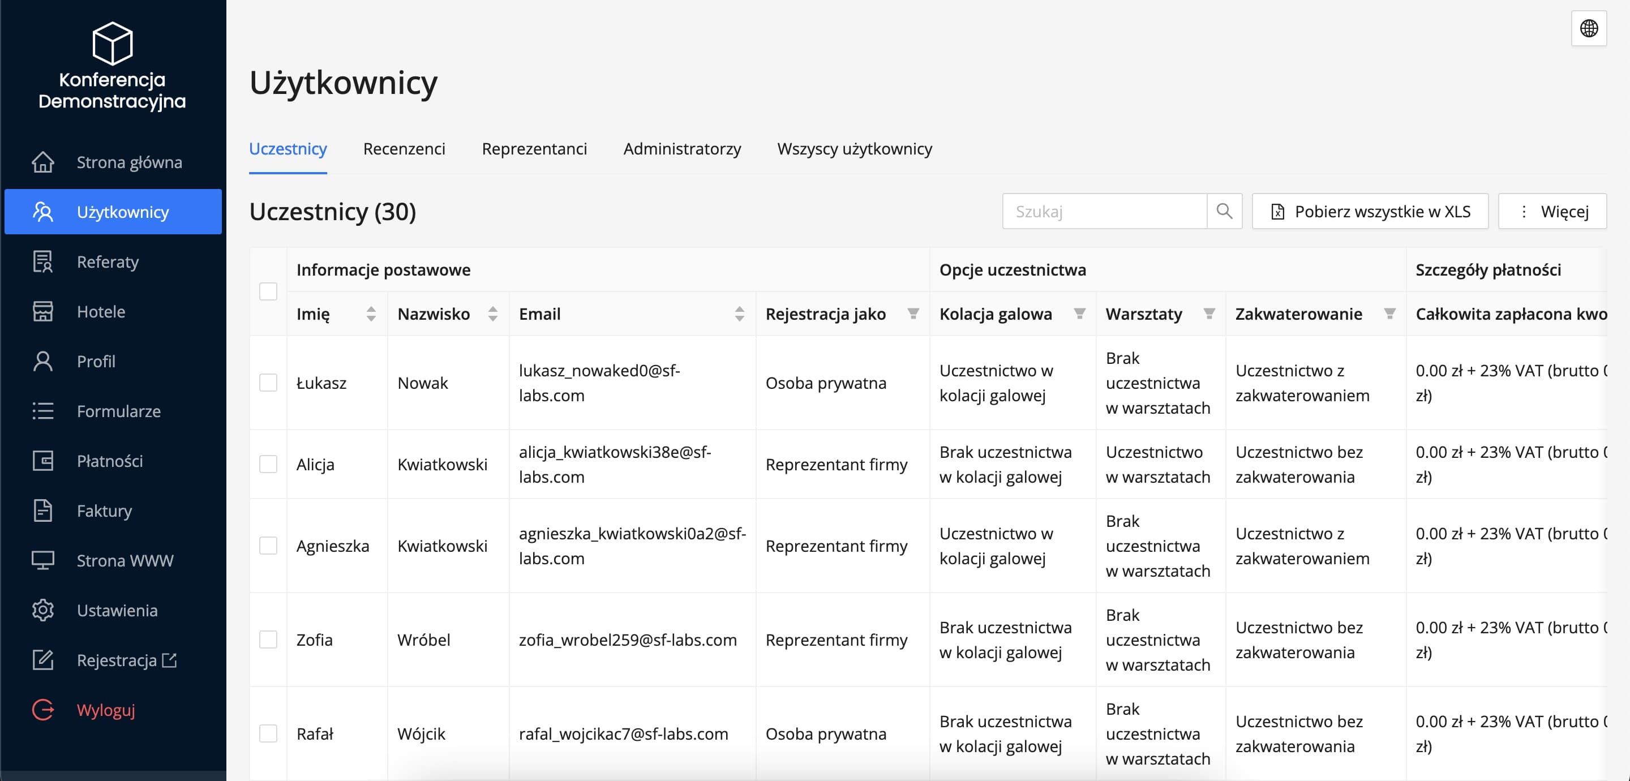This screenshot has width=1630, height=781.
Task: Open Ustawienia in the sidebar
Action: 113,610
